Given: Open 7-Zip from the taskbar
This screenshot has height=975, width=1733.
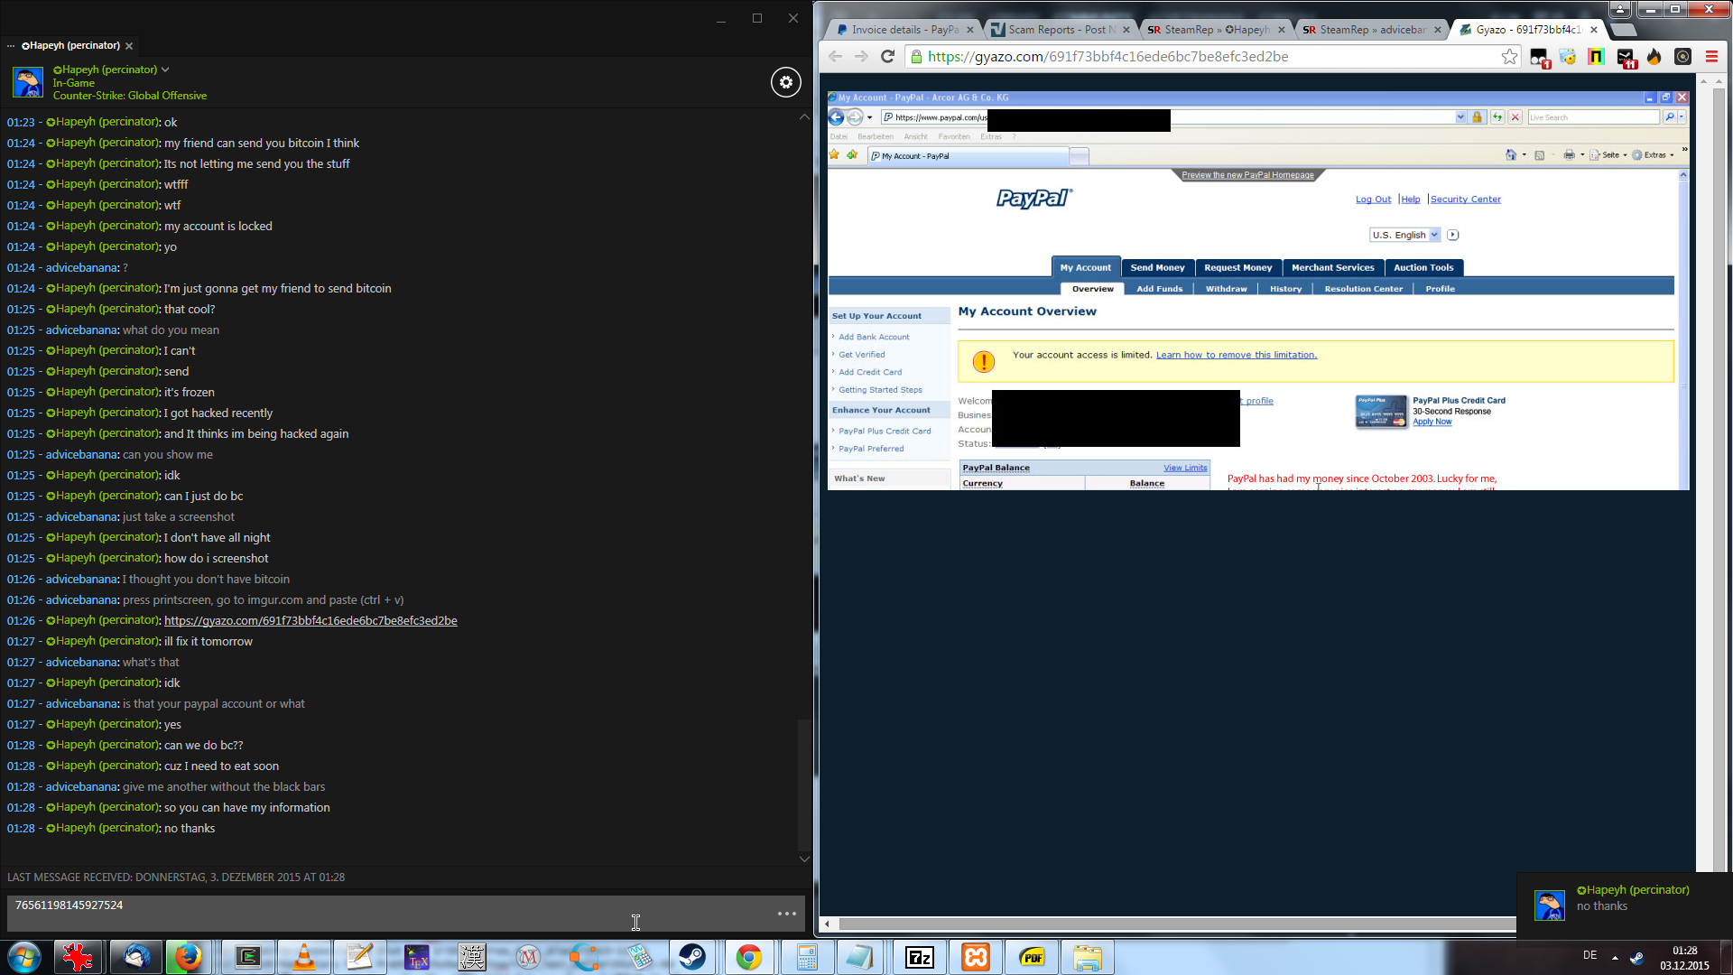Looking at the screenshot, I should pyautogui.click(x=919, y=958).
